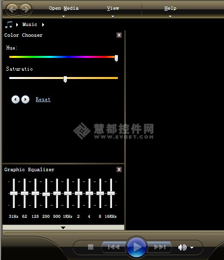Close the Color Chooser panel

tap(119, 35)
